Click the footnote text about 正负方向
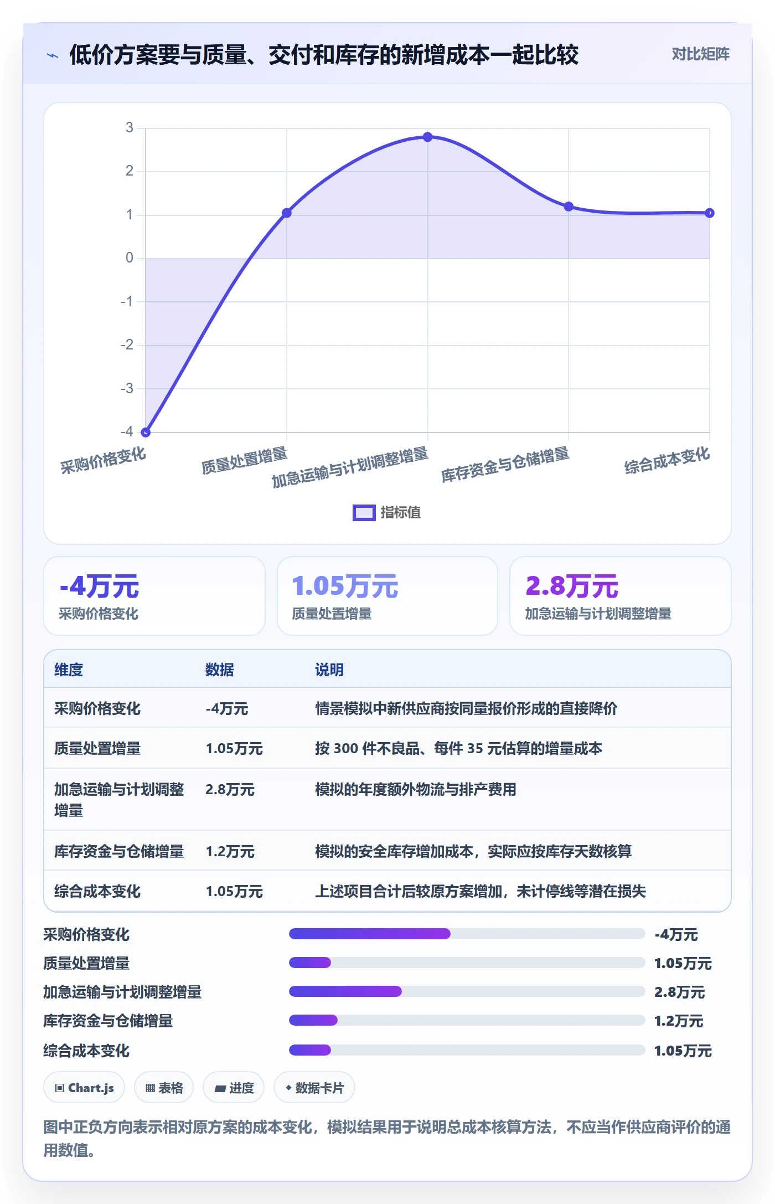This screenshot has width=775, height=1204. pos(387,1139)
